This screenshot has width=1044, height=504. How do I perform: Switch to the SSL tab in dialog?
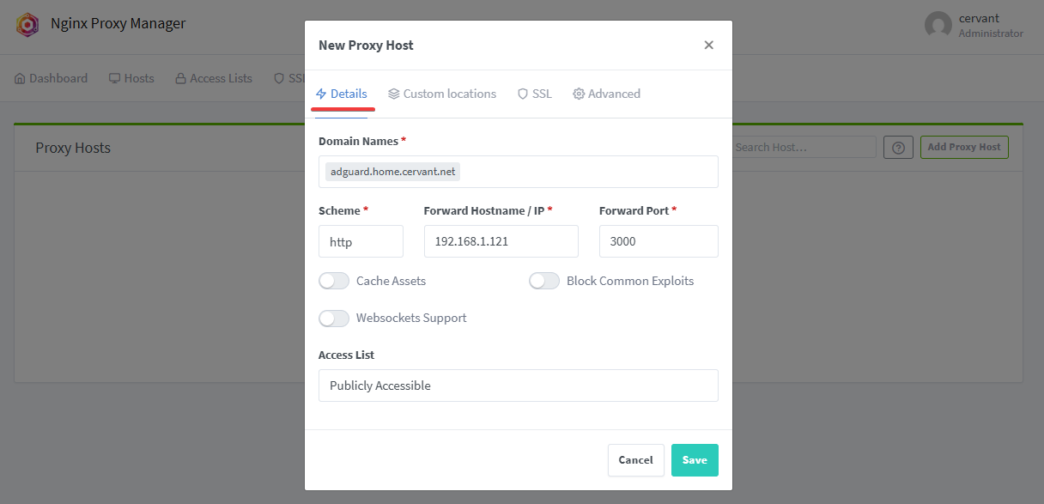[x=534, y=94]
